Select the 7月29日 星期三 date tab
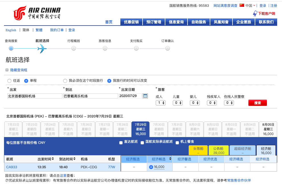This screenshot has height=185, width=282. 141,129
